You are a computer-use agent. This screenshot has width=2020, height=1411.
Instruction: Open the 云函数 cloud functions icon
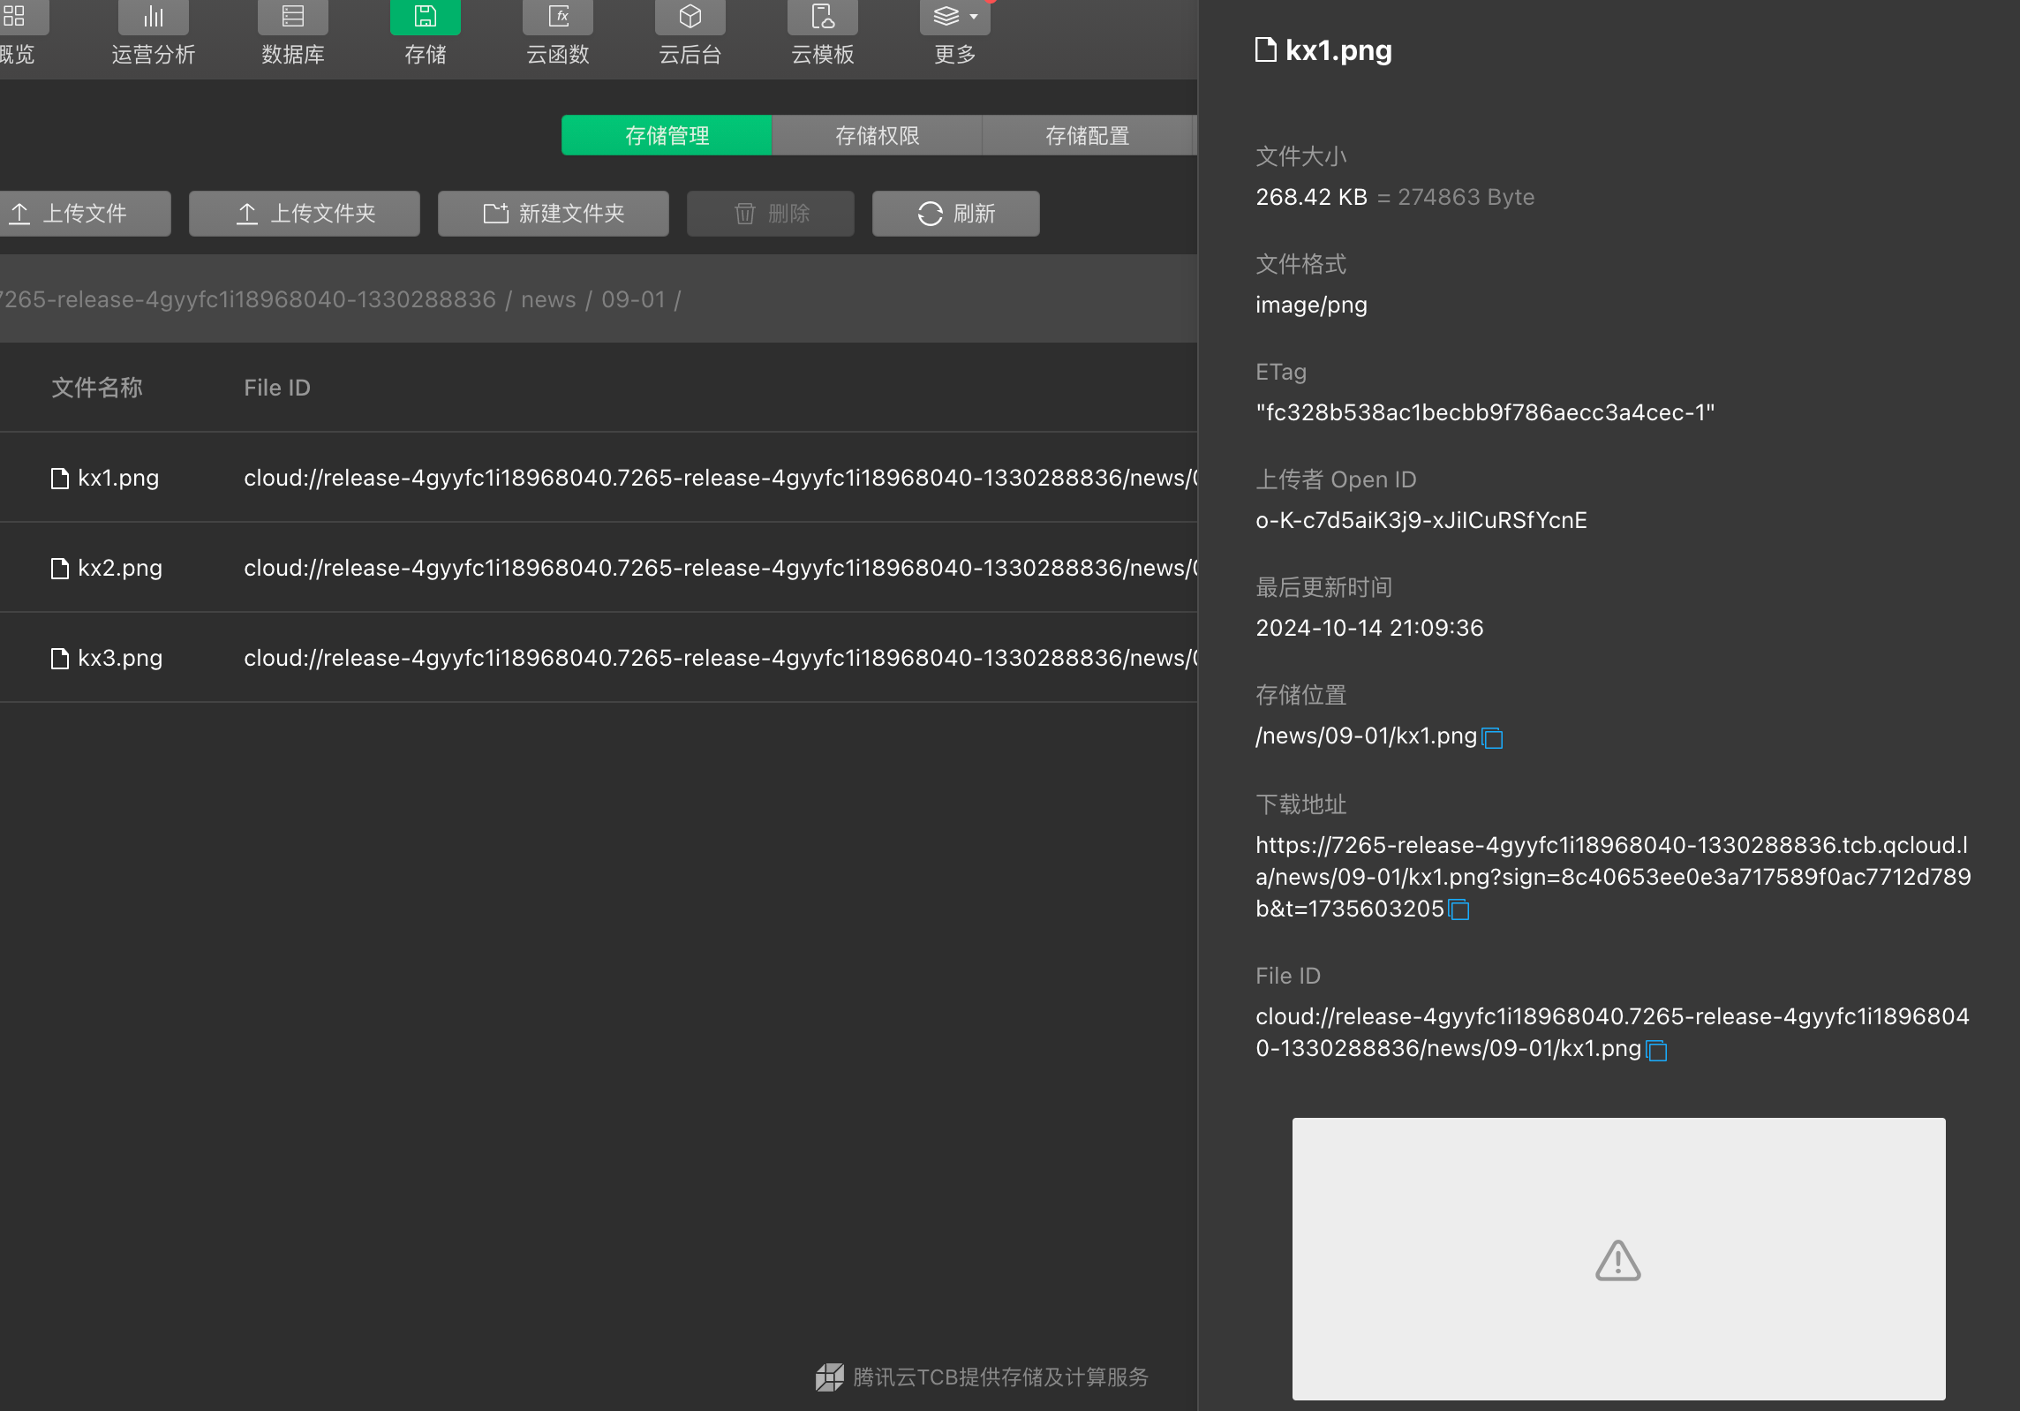click(x=557, y=17)
